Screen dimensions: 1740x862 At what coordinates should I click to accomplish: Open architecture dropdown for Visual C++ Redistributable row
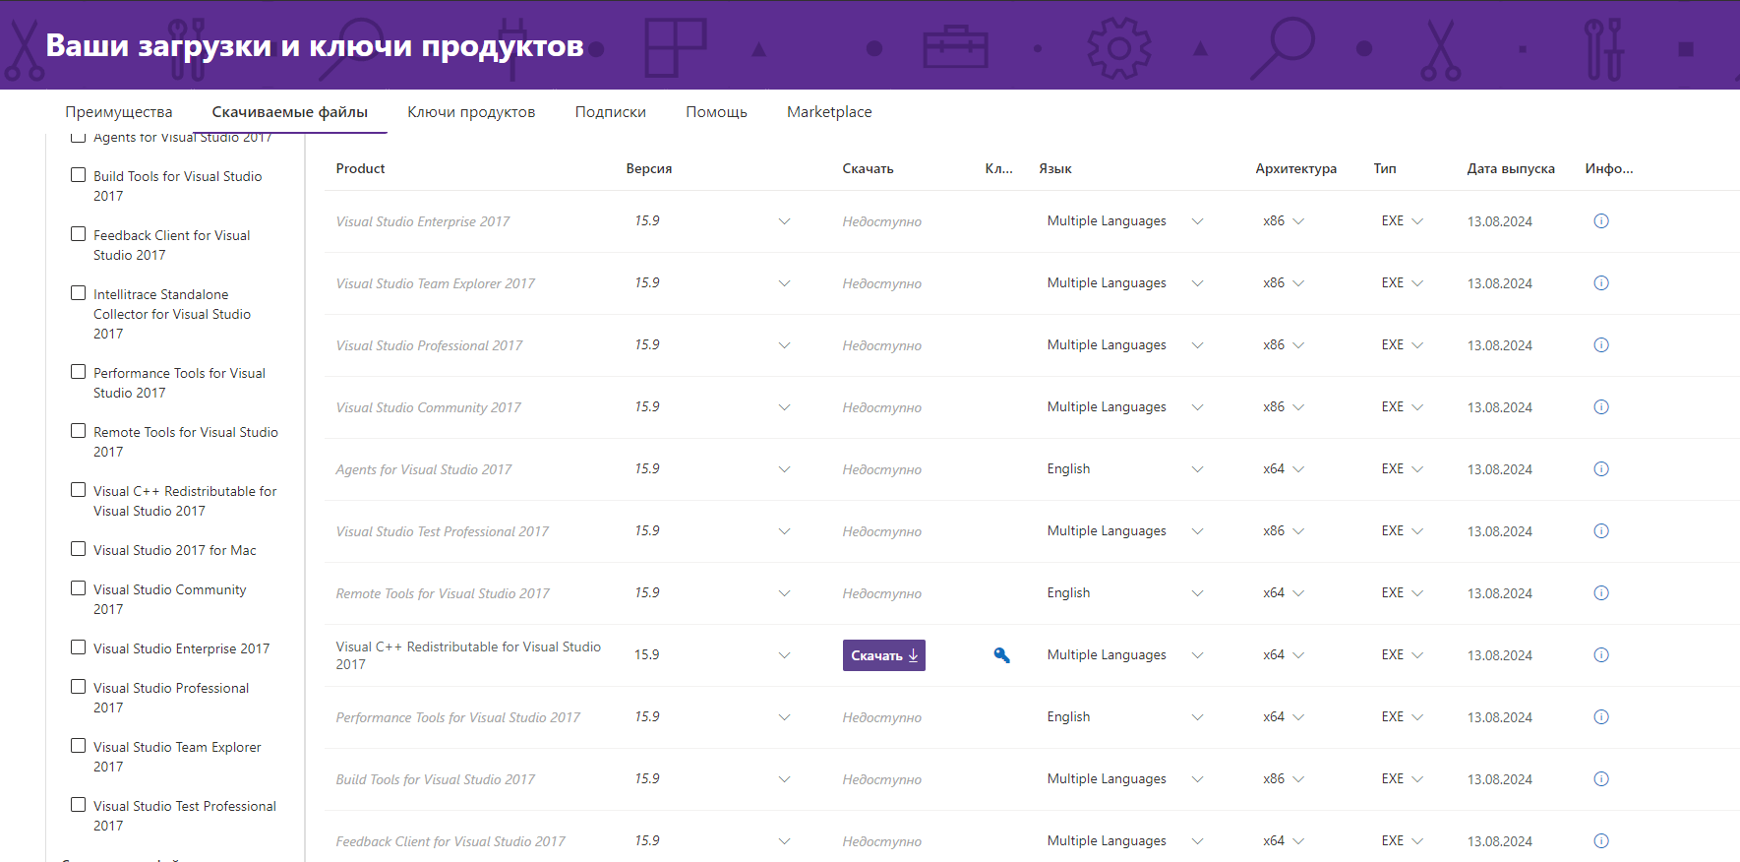tap(1298, 655)
